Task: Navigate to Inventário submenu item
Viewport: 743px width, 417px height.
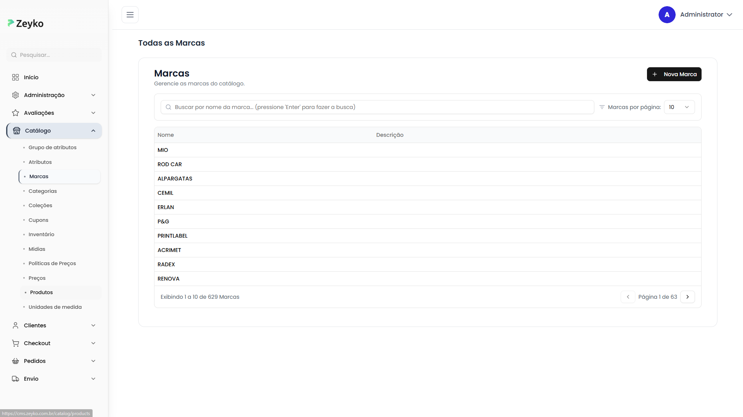Action: tap(41, 234)
